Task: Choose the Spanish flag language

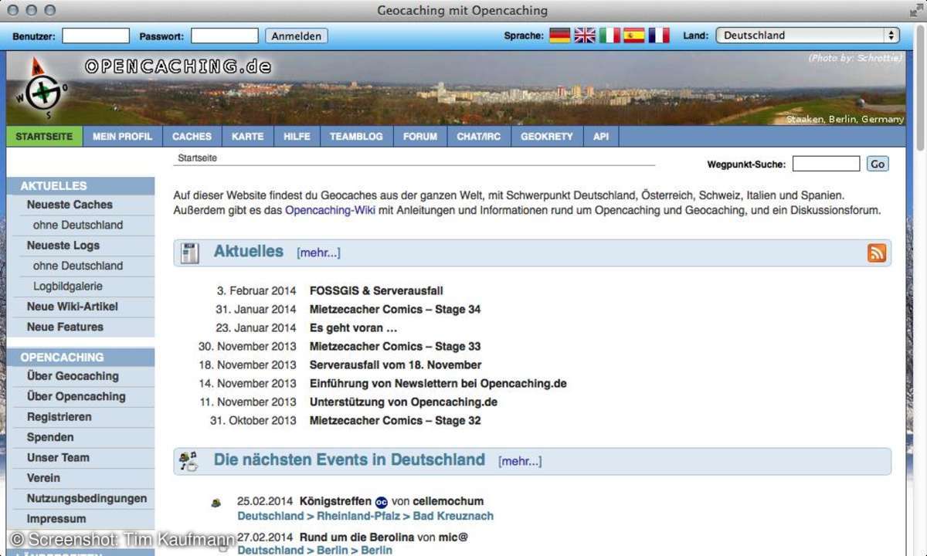Action: coord(634,36)
